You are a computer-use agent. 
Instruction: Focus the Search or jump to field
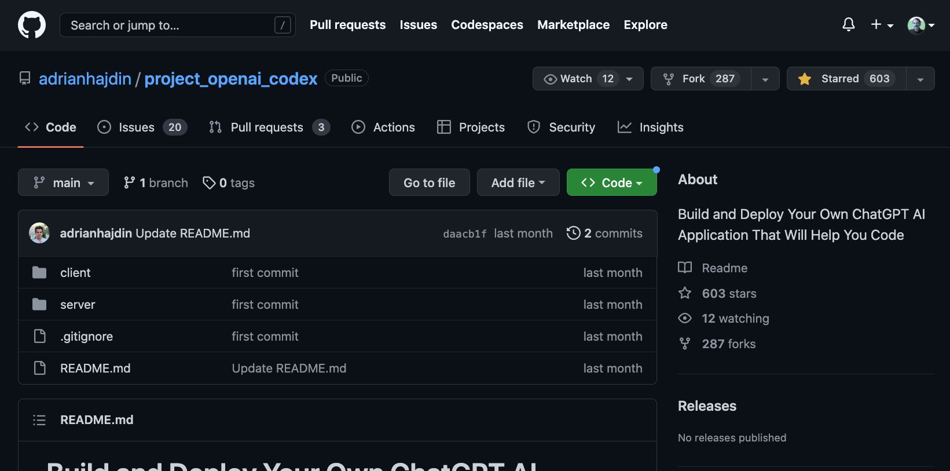click(178, 25)
